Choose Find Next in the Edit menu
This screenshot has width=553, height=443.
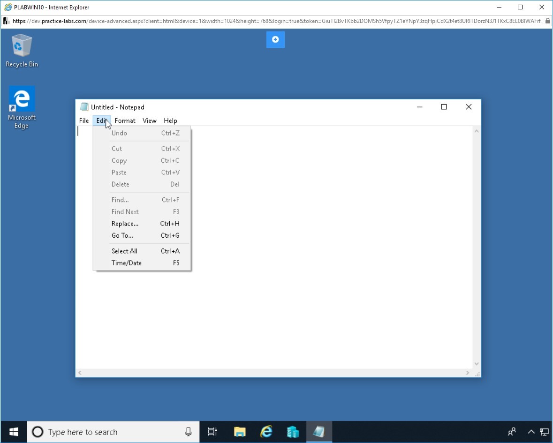point(142,211)
